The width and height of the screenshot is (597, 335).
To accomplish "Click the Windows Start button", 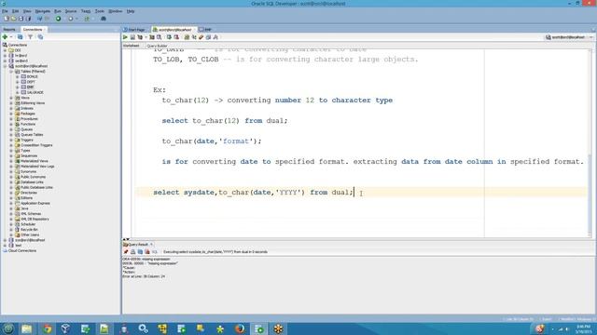I will [x=8, y=328].
